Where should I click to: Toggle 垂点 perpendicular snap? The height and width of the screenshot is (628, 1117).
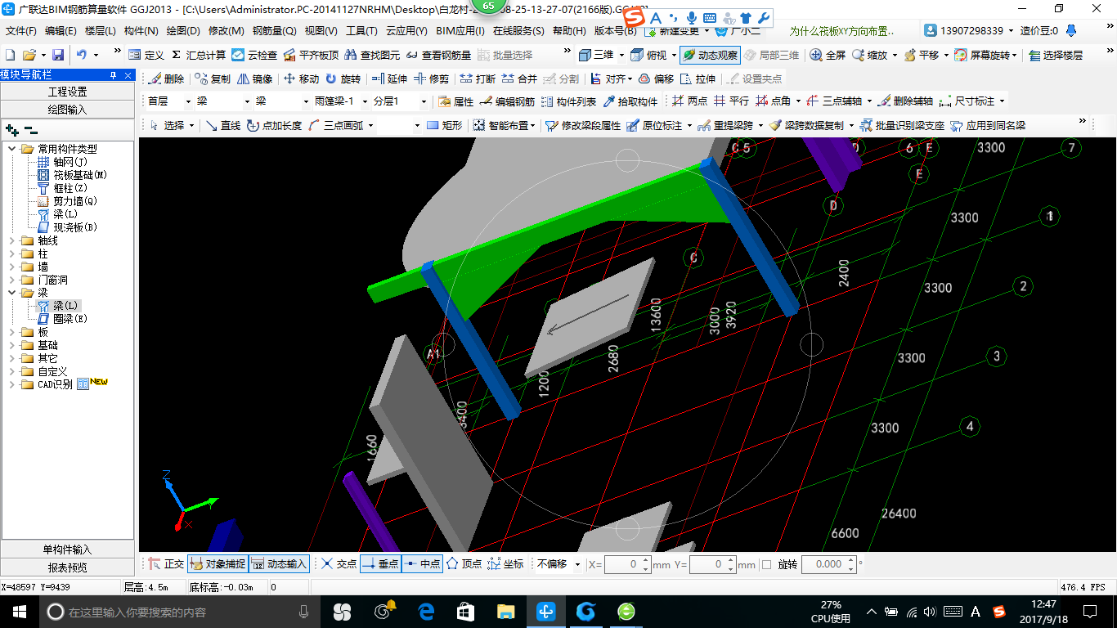(380, 563)
